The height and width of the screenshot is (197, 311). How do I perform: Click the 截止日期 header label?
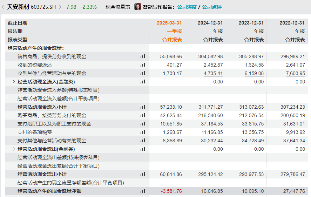click(x=18, y=23)
